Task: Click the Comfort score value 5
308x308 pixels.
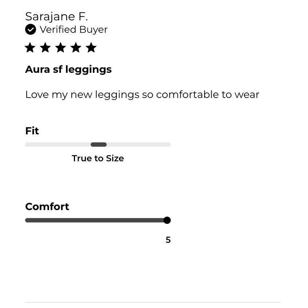Action: [x=168, y=240]
